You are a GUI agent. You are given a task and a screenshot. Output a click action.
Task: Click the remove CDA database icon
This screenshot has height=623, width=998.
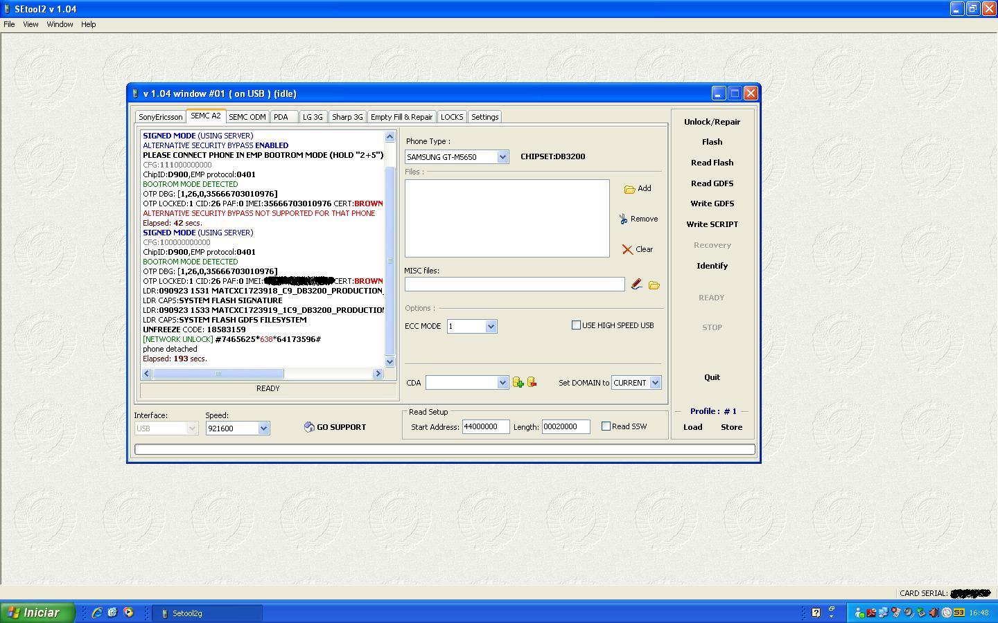(x=532, y=382)
